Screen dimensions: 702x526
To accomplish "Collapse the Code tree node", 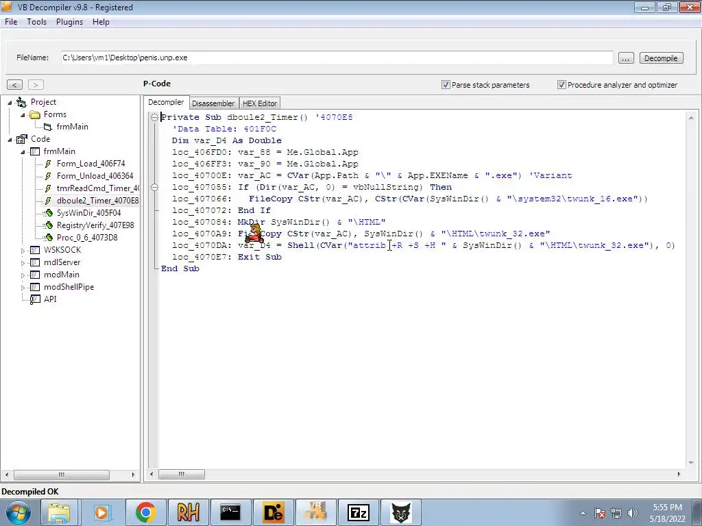I will 10,140.
